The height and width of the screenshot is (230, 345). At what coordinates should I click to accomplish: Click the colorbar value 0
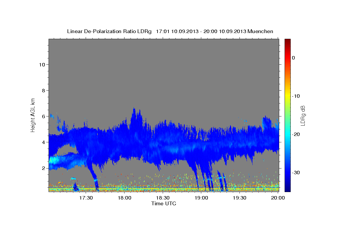click(x=294, y=58)
